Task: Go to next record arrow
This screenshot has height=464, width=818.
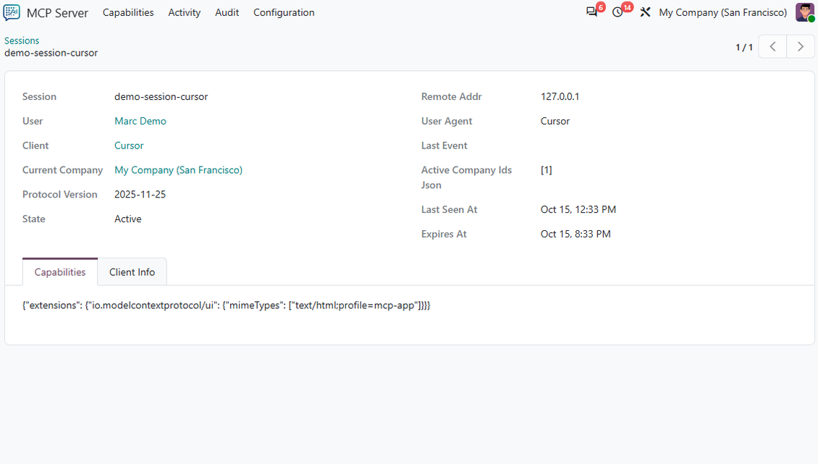Action: (801, 46)
